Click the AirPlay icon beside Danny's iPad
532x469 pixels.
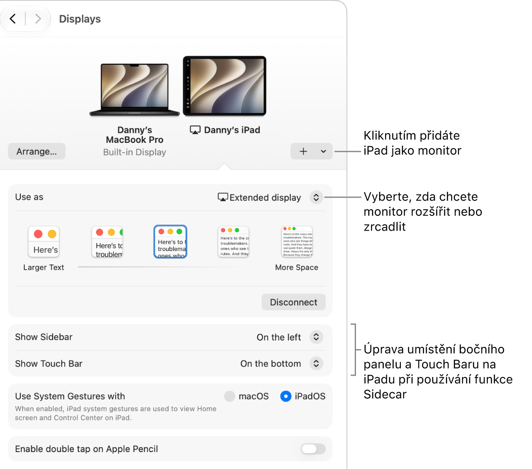pyautogui.click(x=195, y=130)
